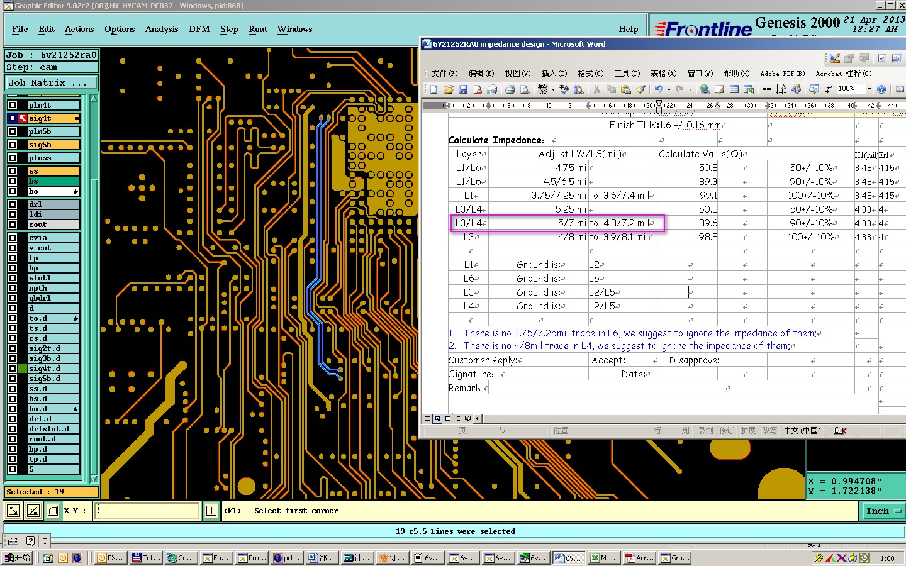Open the Word zoom 100% dropdown
Screen dimensions: 906x566
[870, 89]
